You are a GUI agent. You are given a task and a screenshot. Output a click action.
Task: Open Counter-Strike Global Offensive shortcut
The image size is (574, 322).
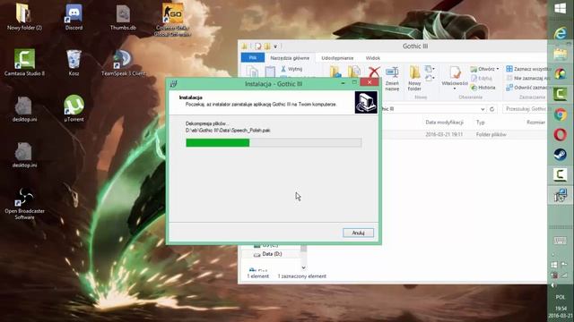(x=172, y=19)
